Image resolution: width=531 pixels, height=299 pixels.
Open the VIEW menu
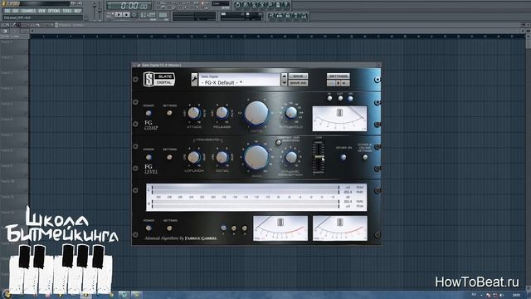pos(41,11)
